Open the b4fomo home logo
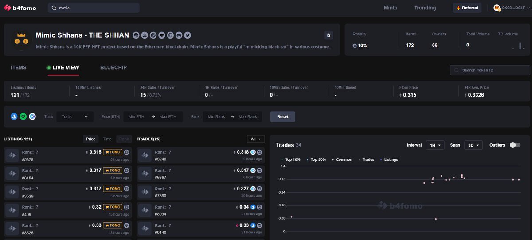 click(x=20, y=8)
